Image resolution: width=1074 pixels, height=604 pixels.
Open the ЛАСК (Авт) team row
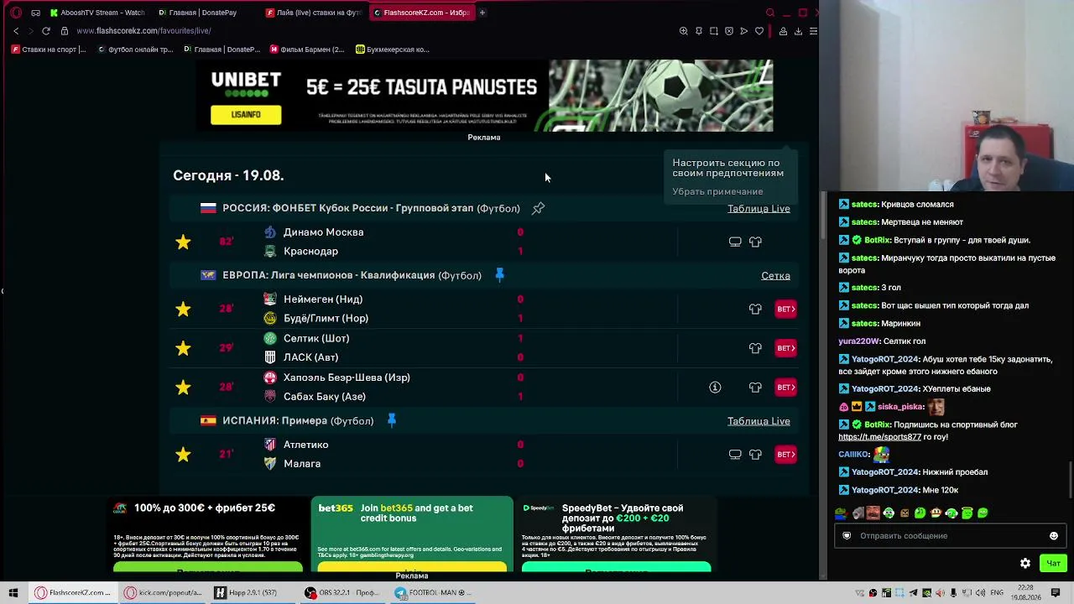pyautogui.click(x=310, y=357)
